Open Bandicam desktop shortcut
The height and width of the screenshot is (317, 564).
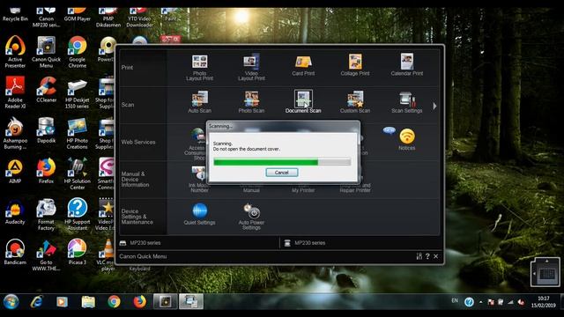[x=15, y=252]
